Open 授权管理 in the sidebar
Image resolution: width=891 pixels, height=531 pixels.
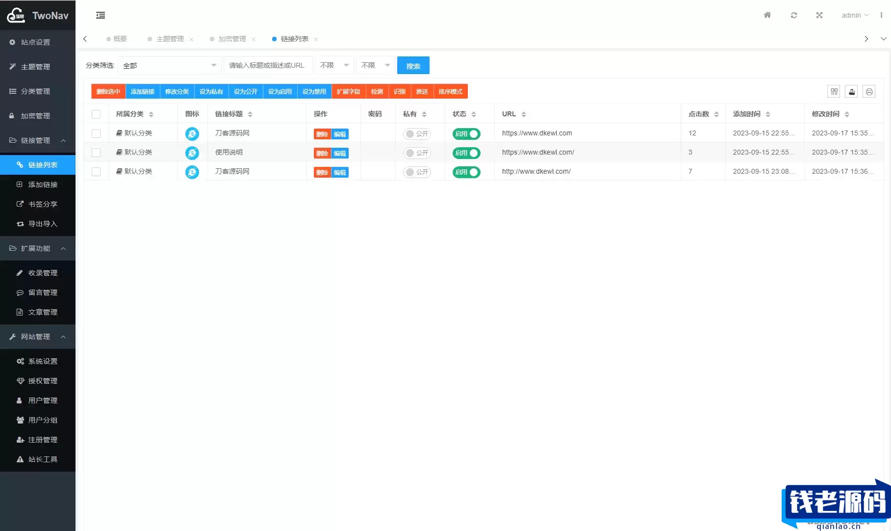(38, 381)
